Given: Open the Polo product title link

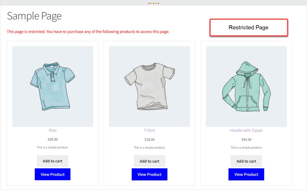Looking at the screenshot, I should [x=53, y=130].
